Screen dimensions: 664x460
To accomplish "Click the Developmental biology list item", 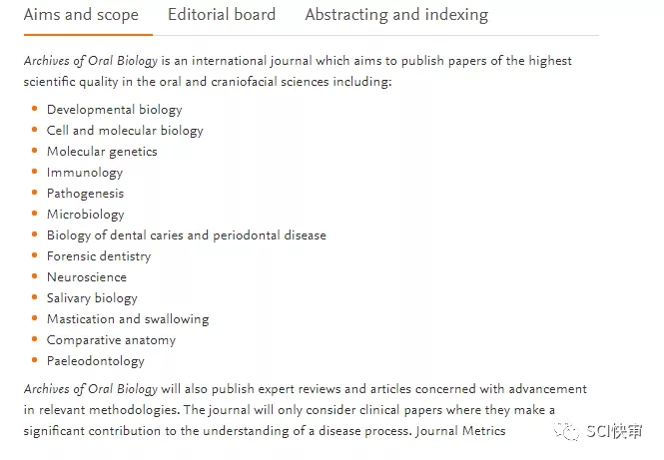I will pos(114,110).
